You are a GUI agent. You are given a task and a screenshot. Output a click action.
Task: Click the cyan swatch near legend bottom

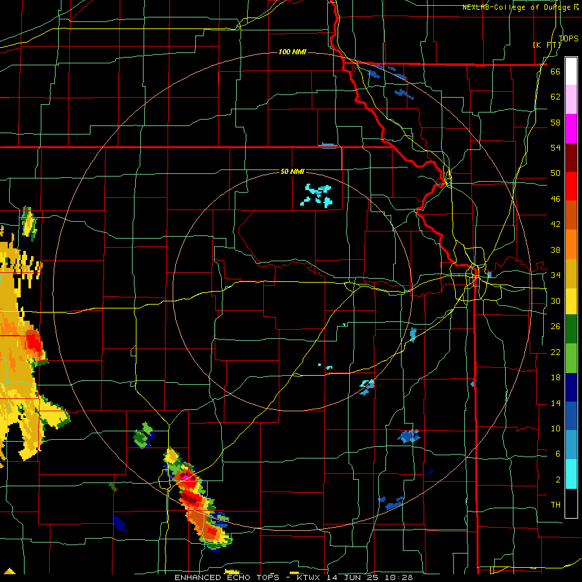571,474
